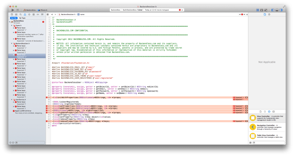Collapse the Types.h issues group
The height and width of the screenshot is (156, 294).
(12, 26)
